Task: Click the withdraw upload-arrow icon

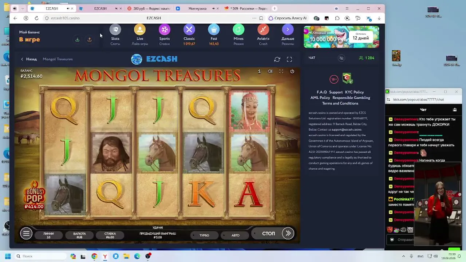Action: tap(89, 40)
